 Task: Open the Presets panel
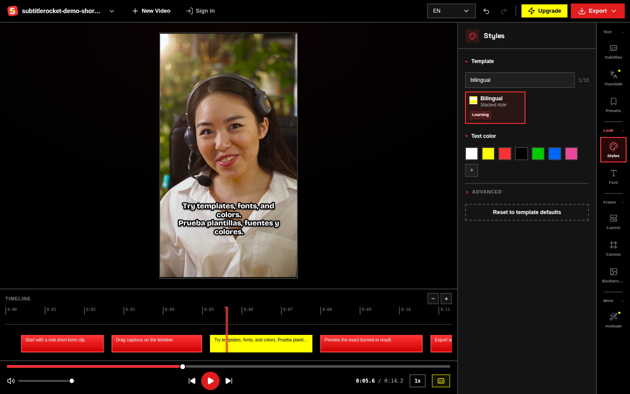tap(613, 105)
